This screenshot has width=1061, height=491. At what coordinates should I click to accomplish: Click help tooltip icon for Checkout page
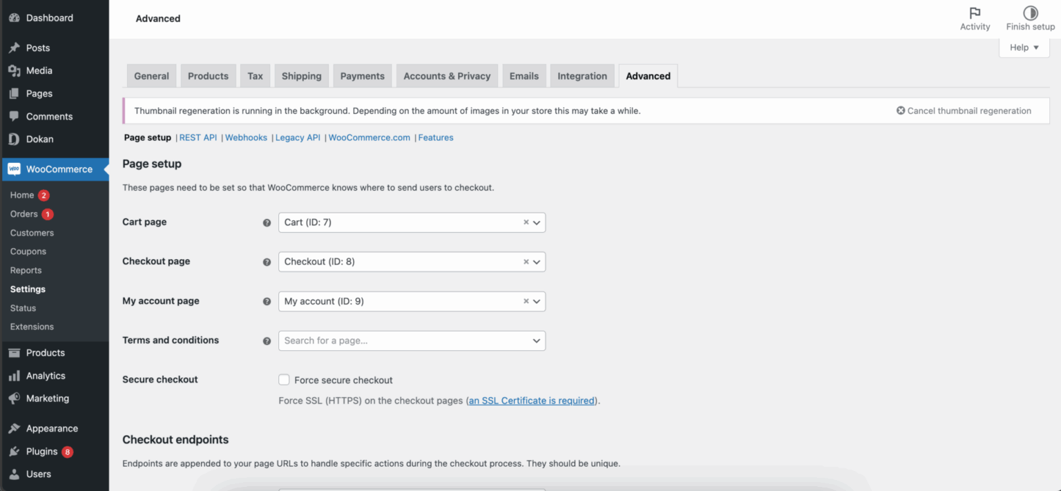(267, 262)
